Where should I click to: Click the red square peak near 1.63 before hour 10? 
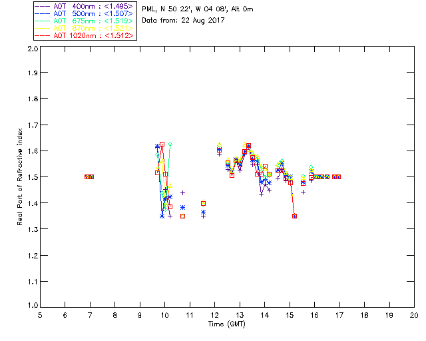coord(162,144)
